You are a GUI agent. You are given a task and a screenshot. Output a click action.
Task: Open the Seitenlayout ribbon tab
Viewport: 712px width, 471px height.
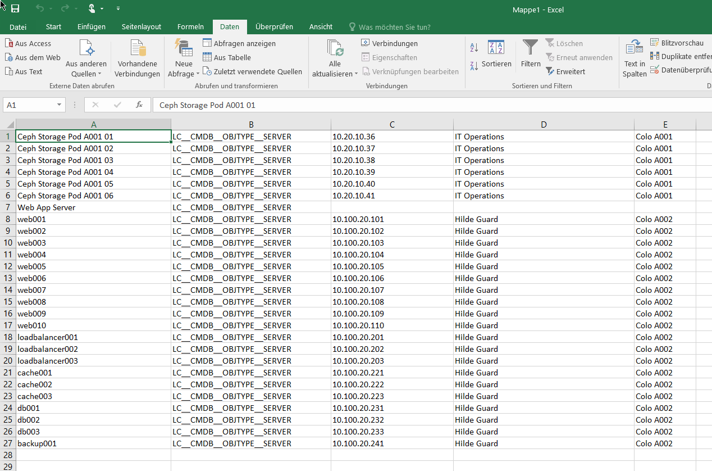pos(142,26)
